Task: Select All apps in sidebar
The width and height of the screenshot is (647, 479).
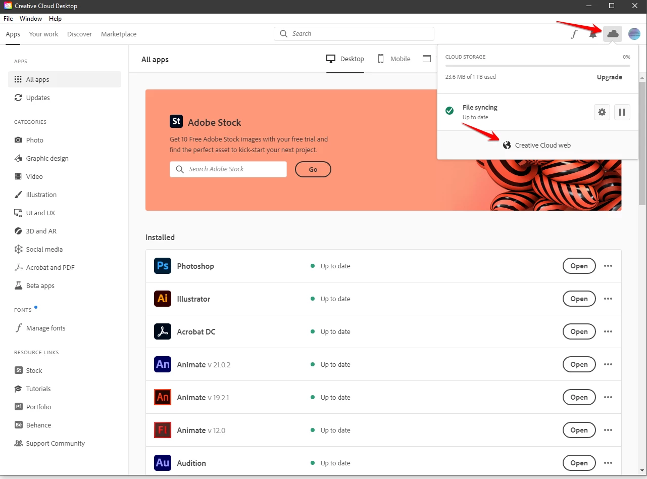Action: click(x=65, y=79)
